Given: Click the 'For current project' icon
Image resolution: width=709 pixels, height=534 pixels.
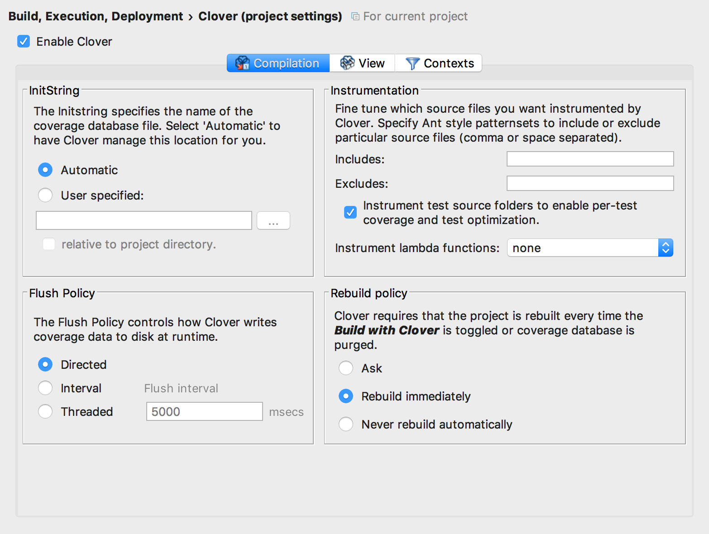Looking at the screenshot, I should tap(355, 17).
